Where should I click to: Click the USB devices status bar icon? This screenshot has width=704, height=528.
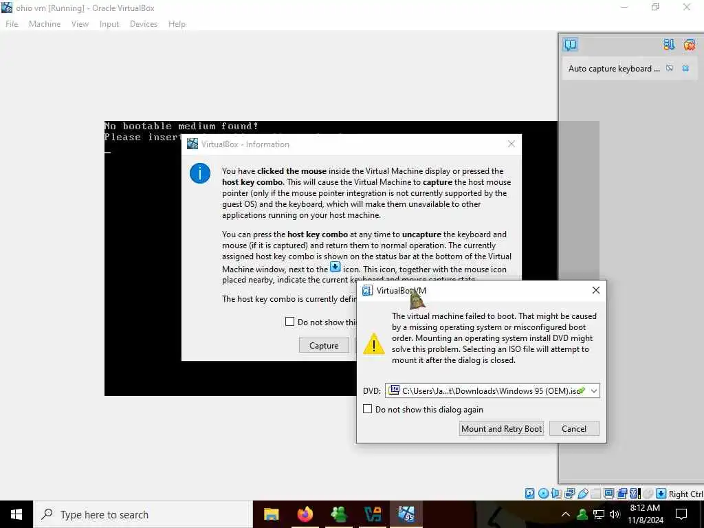[583, 494]
